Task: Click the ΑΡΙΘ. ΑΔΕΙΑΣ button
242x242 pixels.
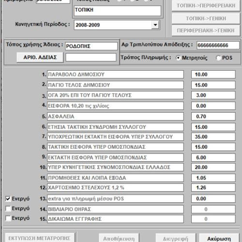Action: pos(40,57)
